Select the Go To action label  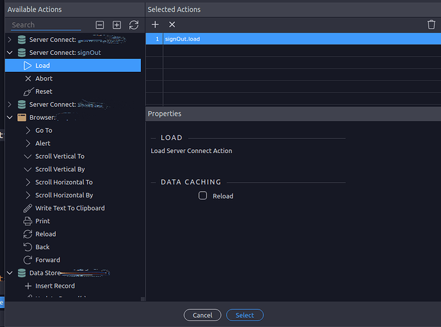tap(44, 131)
